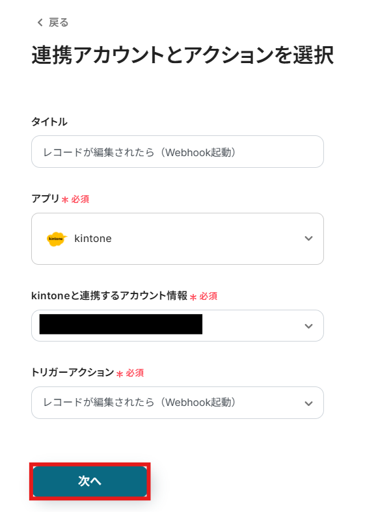Click the red asterisk next to アプリ
Viewport: 391px width, 512px height.
[x=65, y=200]
